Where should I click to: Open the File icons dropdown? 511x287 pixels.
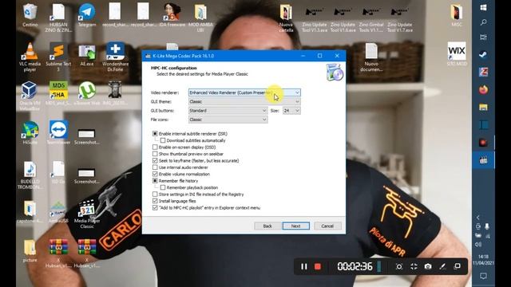(x=228, y=120)
